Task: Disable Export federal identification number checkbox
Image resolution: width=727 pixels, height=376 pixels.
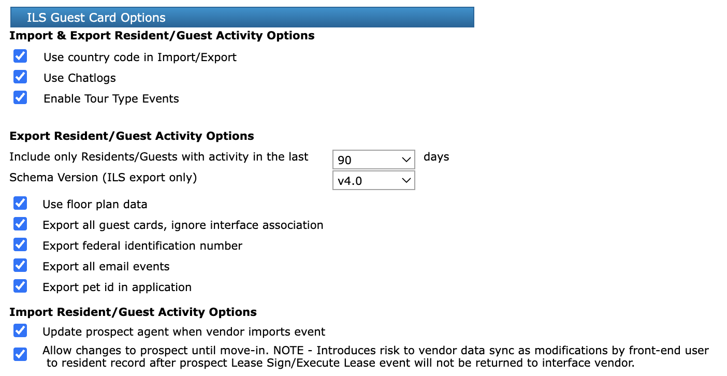Action: (x=20, y=244)
